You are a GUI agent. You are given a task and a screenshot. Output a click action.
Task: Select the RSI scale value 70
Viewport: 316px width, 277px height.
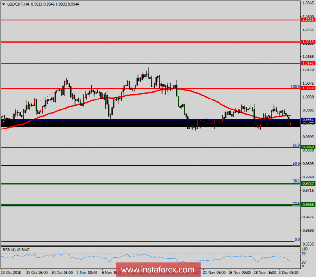click(304, 254)
